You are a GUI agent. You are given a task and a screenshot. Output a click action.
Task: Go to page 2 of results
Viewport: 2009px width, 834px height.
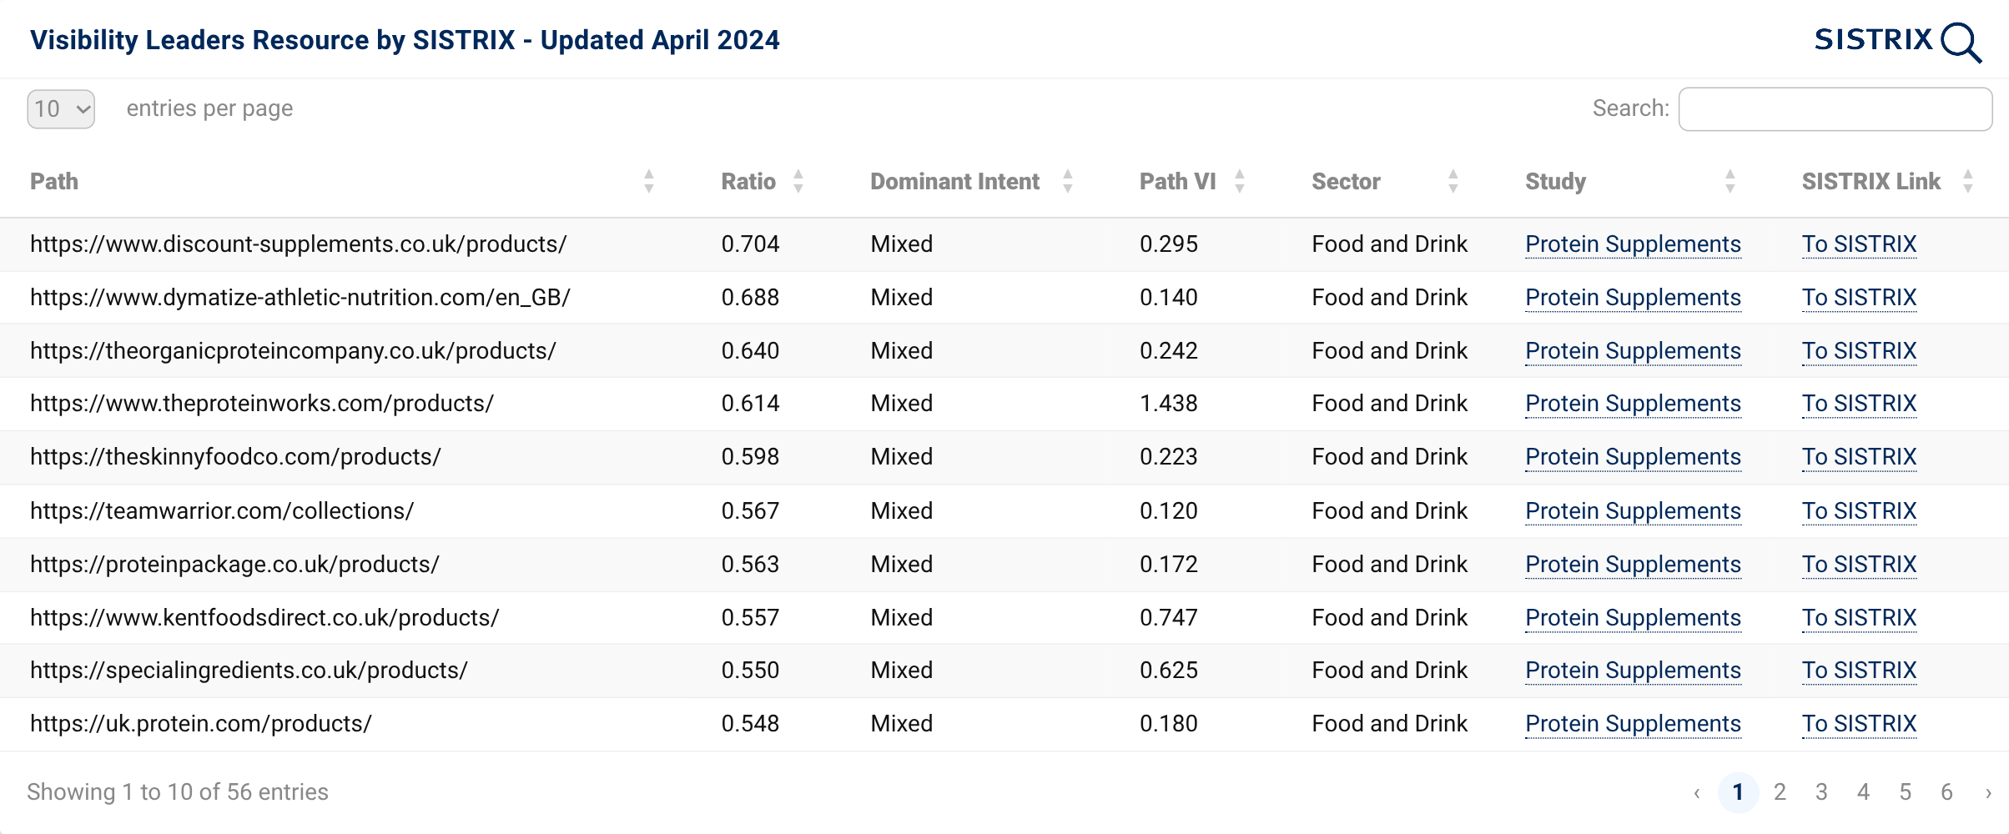coord(1780,791)
